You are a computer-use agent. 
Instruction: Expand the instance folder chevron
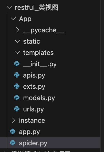tap(13, 120)
